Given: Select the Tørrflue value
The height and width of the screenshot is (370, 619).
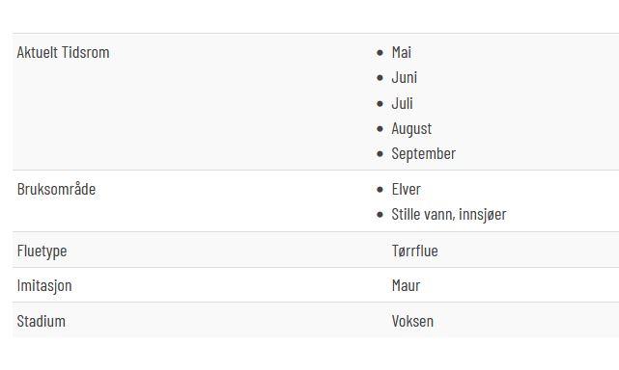Looking at the screenshot, I should point(415,251).
